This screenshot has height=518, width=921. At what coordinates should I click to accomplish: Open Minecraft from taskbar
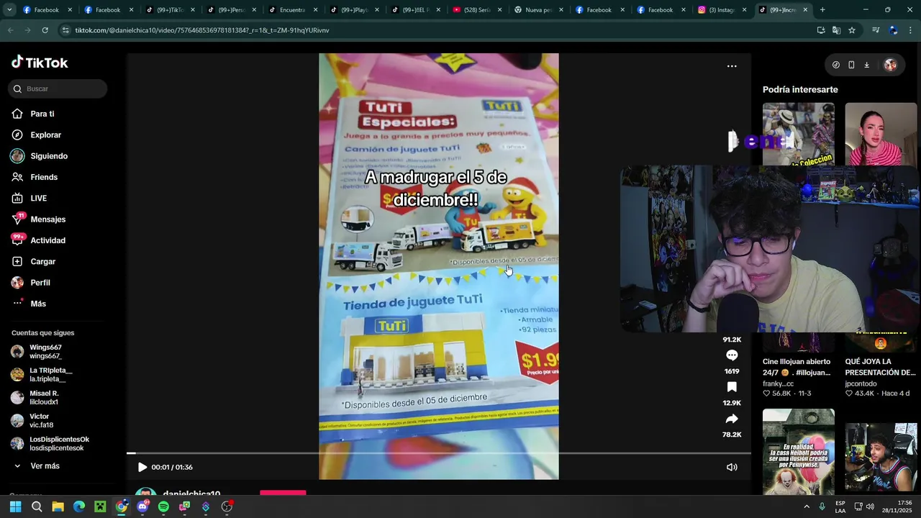(x=100, y=506)
